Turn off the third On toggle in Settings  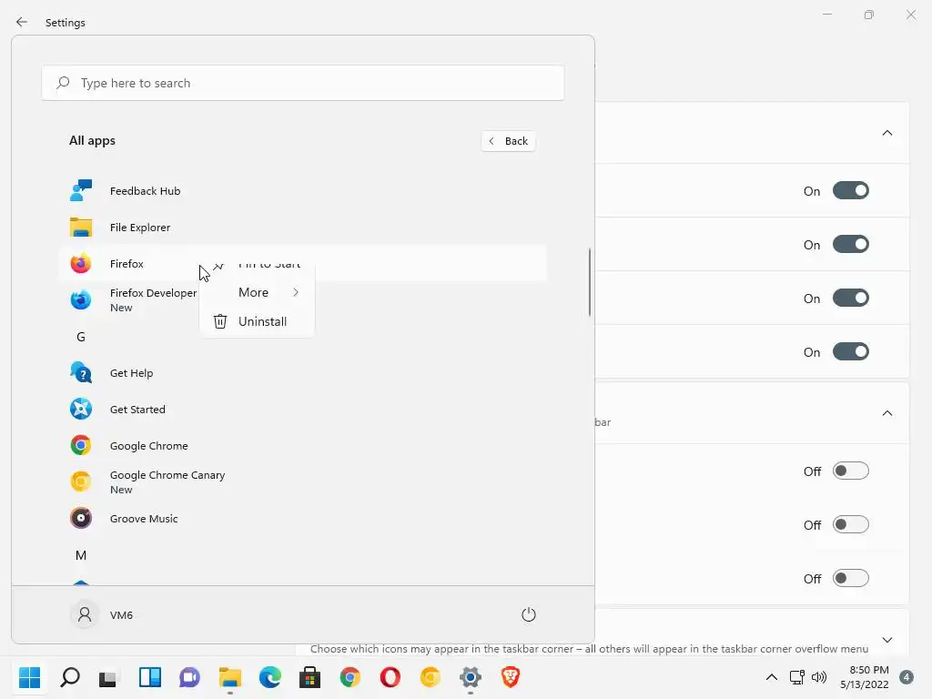(x=851, y=298)
